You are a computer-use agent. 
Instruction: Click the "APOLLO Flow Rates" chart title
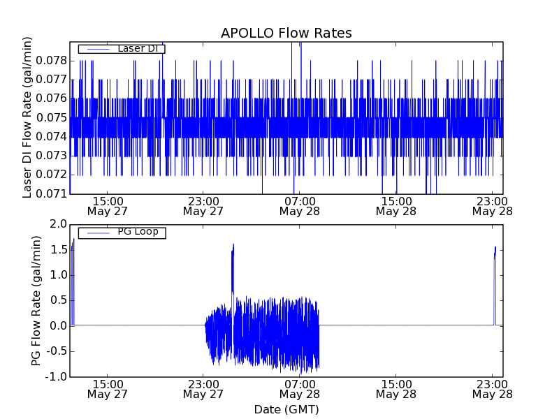point(286,34)
